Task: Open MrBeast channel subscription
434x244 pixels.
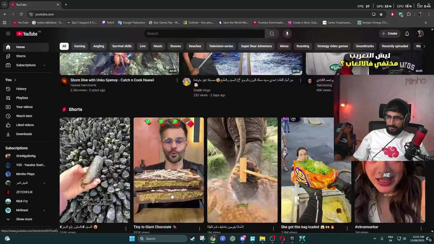Action: click(26, 210)
